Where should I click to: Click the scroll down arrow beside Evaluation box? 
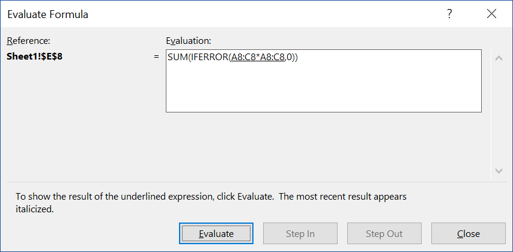pyautogui.click(x=497, y=171)
